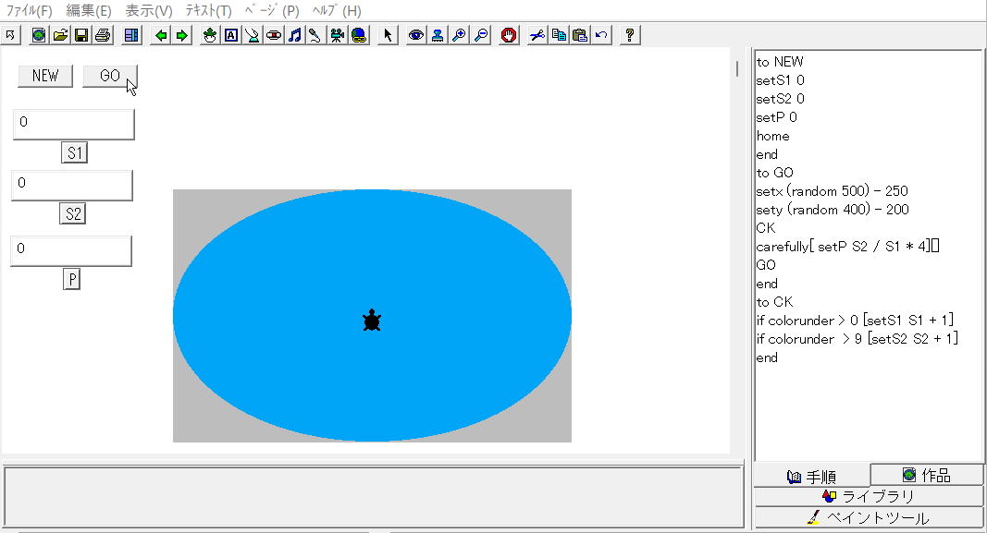
Task: Click the 'if colorunder > 9' code line
Action: [857, 339]
